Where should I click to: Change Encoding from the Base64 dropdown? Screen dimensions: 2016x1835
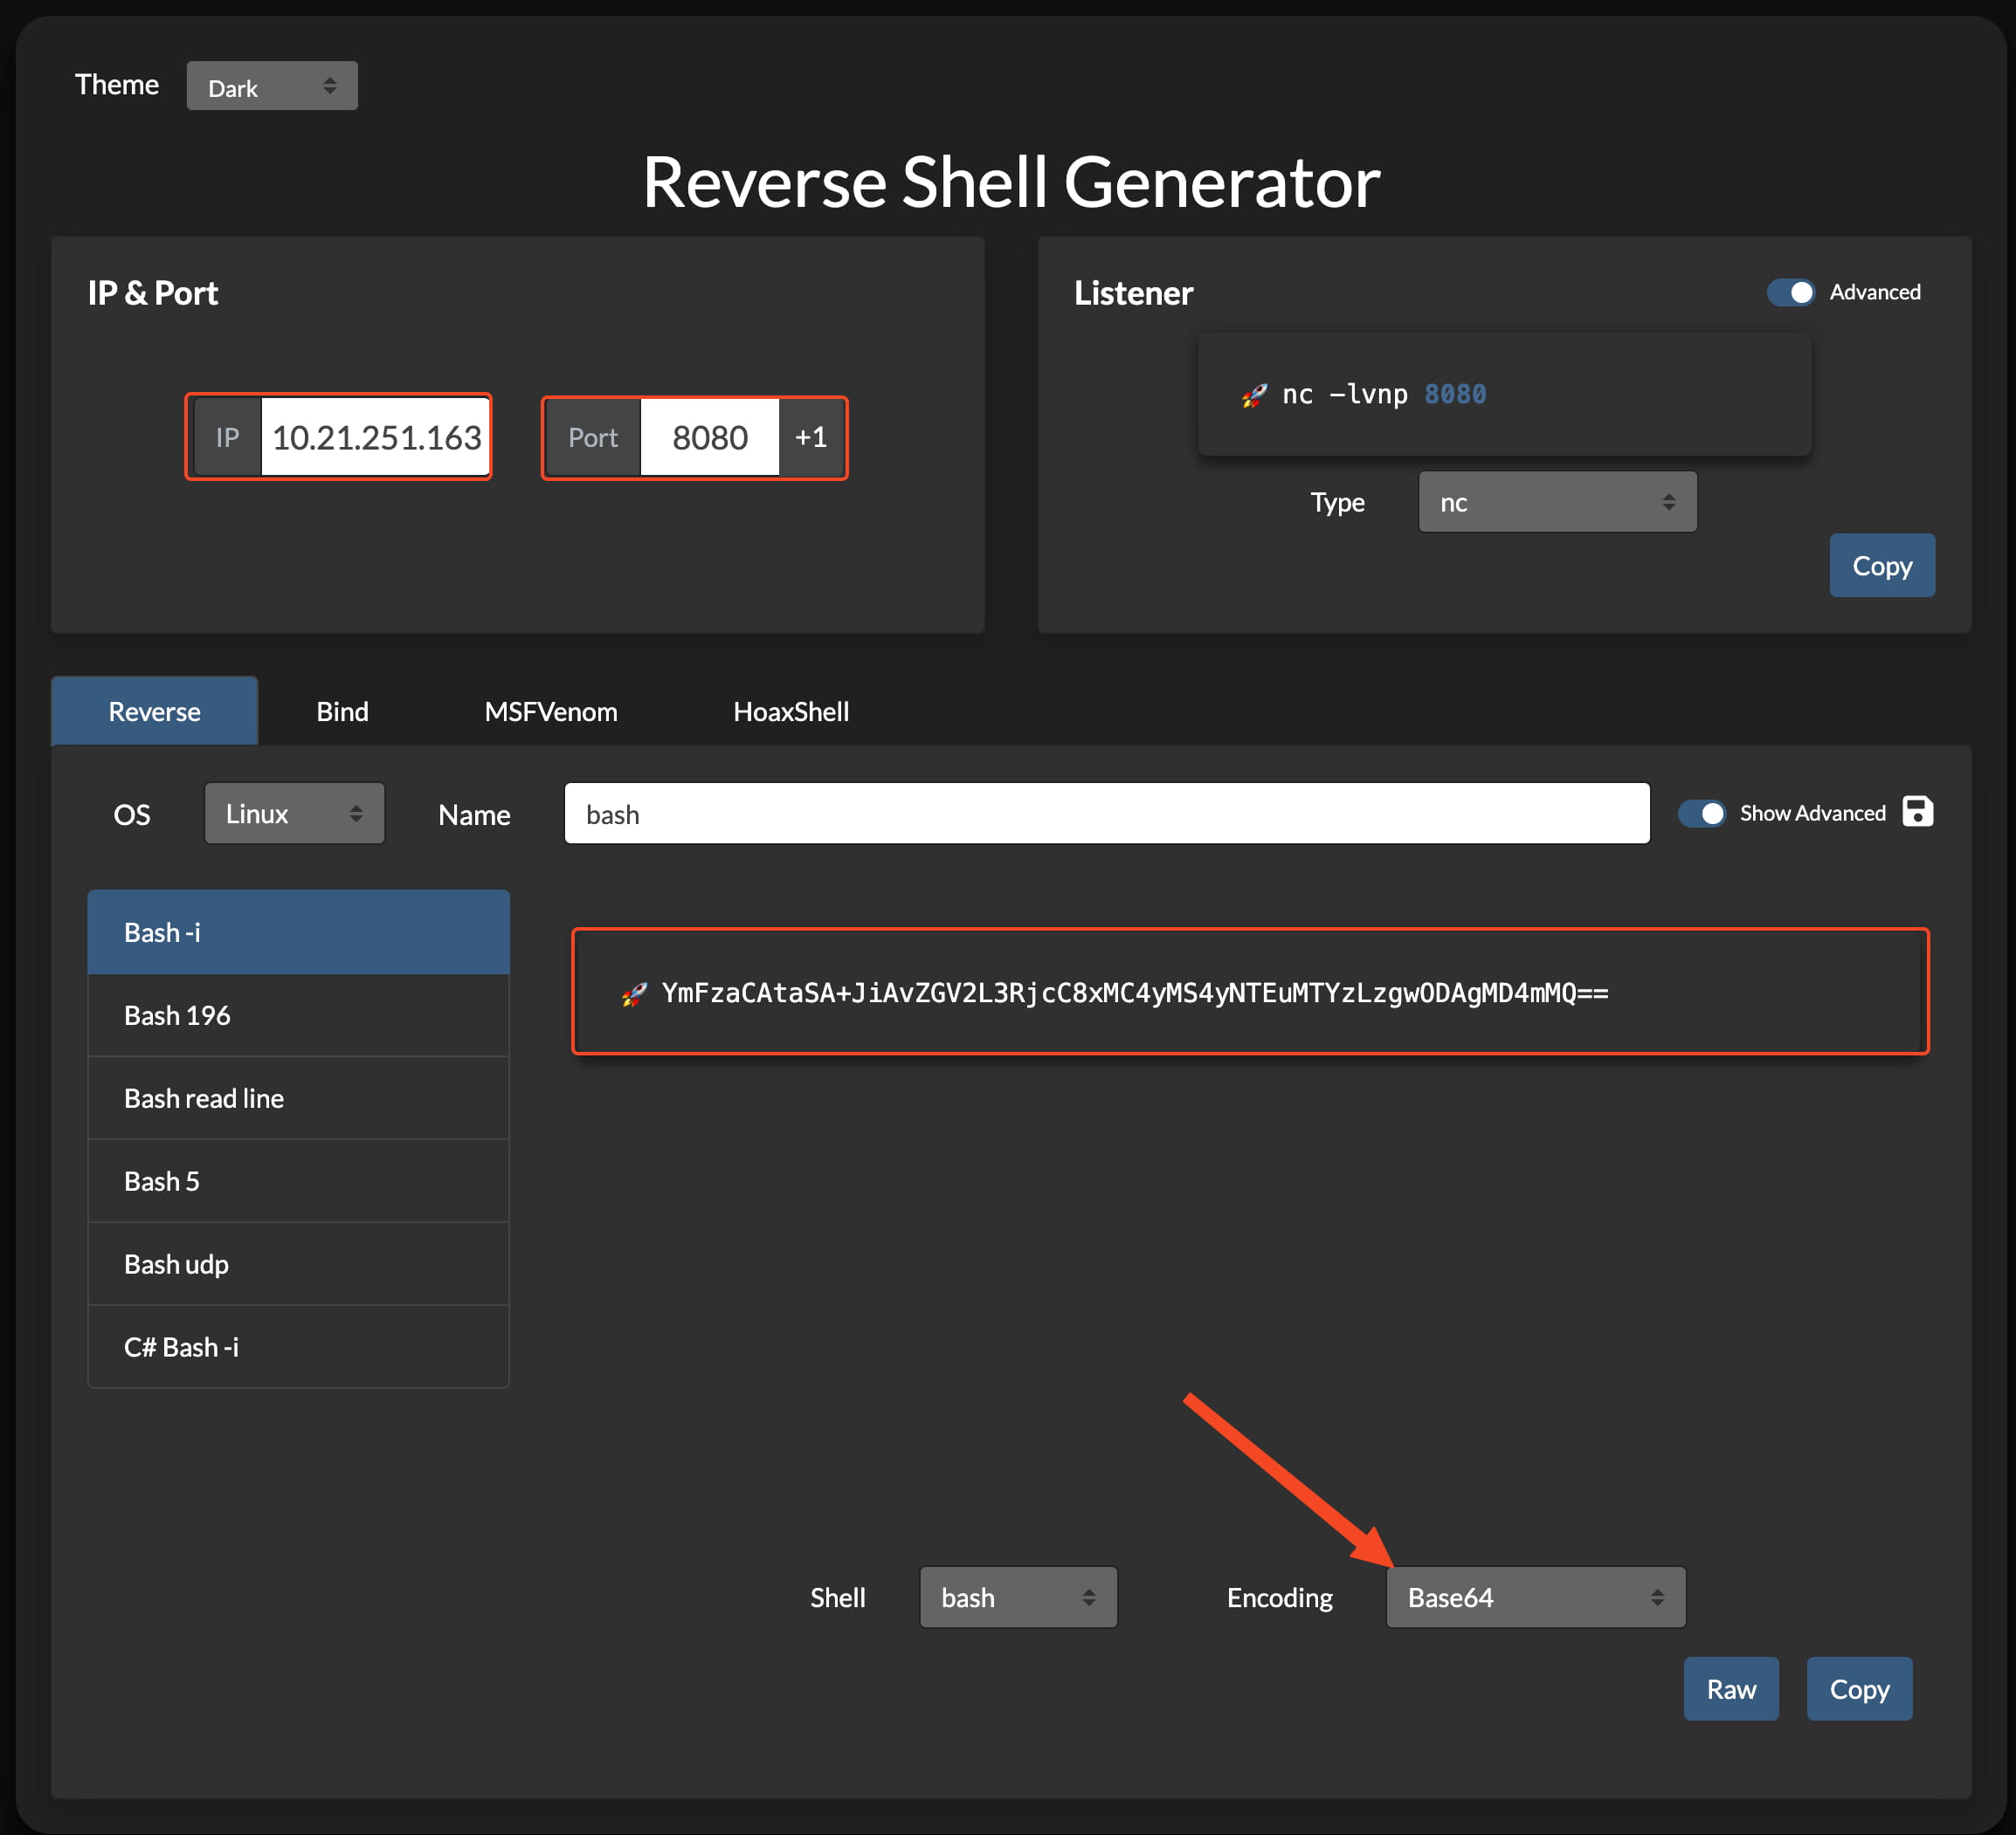click(1535, 1598)
